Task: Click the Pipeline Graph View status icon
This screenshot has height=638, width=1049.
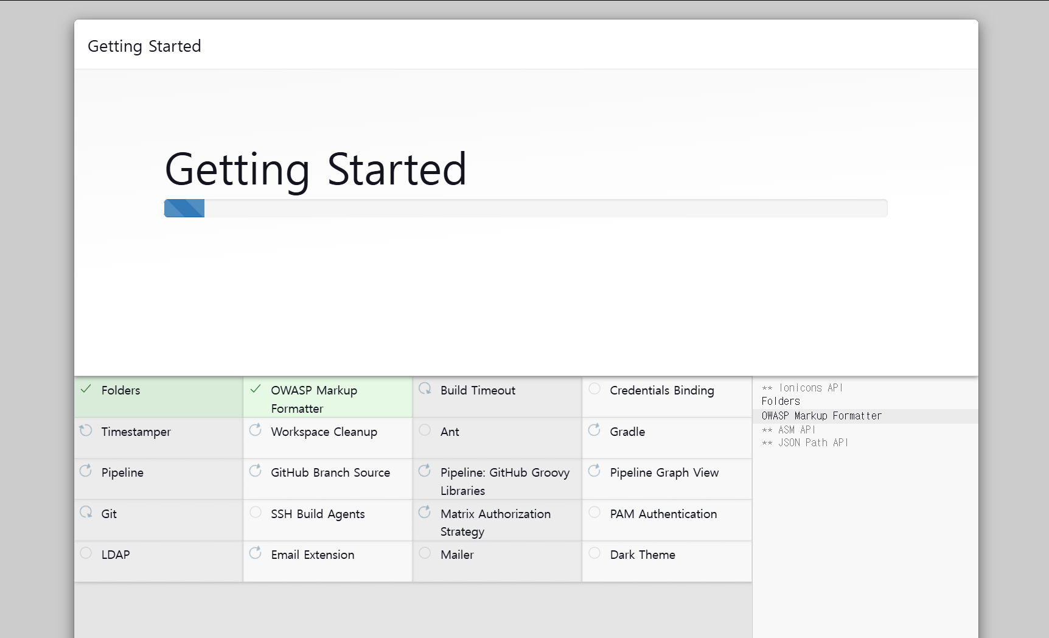Action: tap(594, 471)
